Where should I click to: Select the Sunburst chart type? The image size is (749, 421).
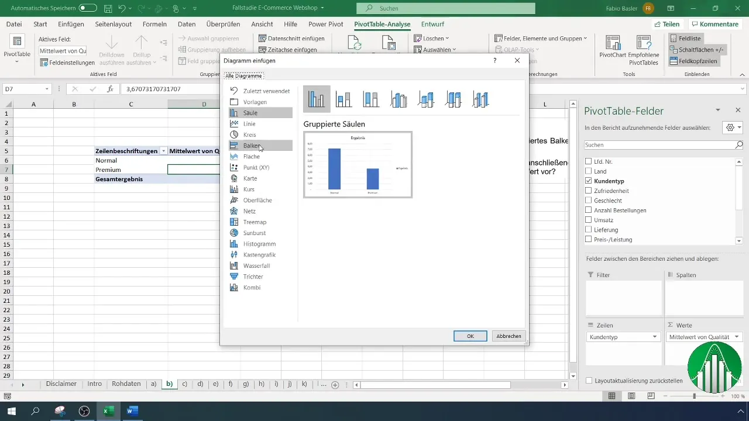260,233
